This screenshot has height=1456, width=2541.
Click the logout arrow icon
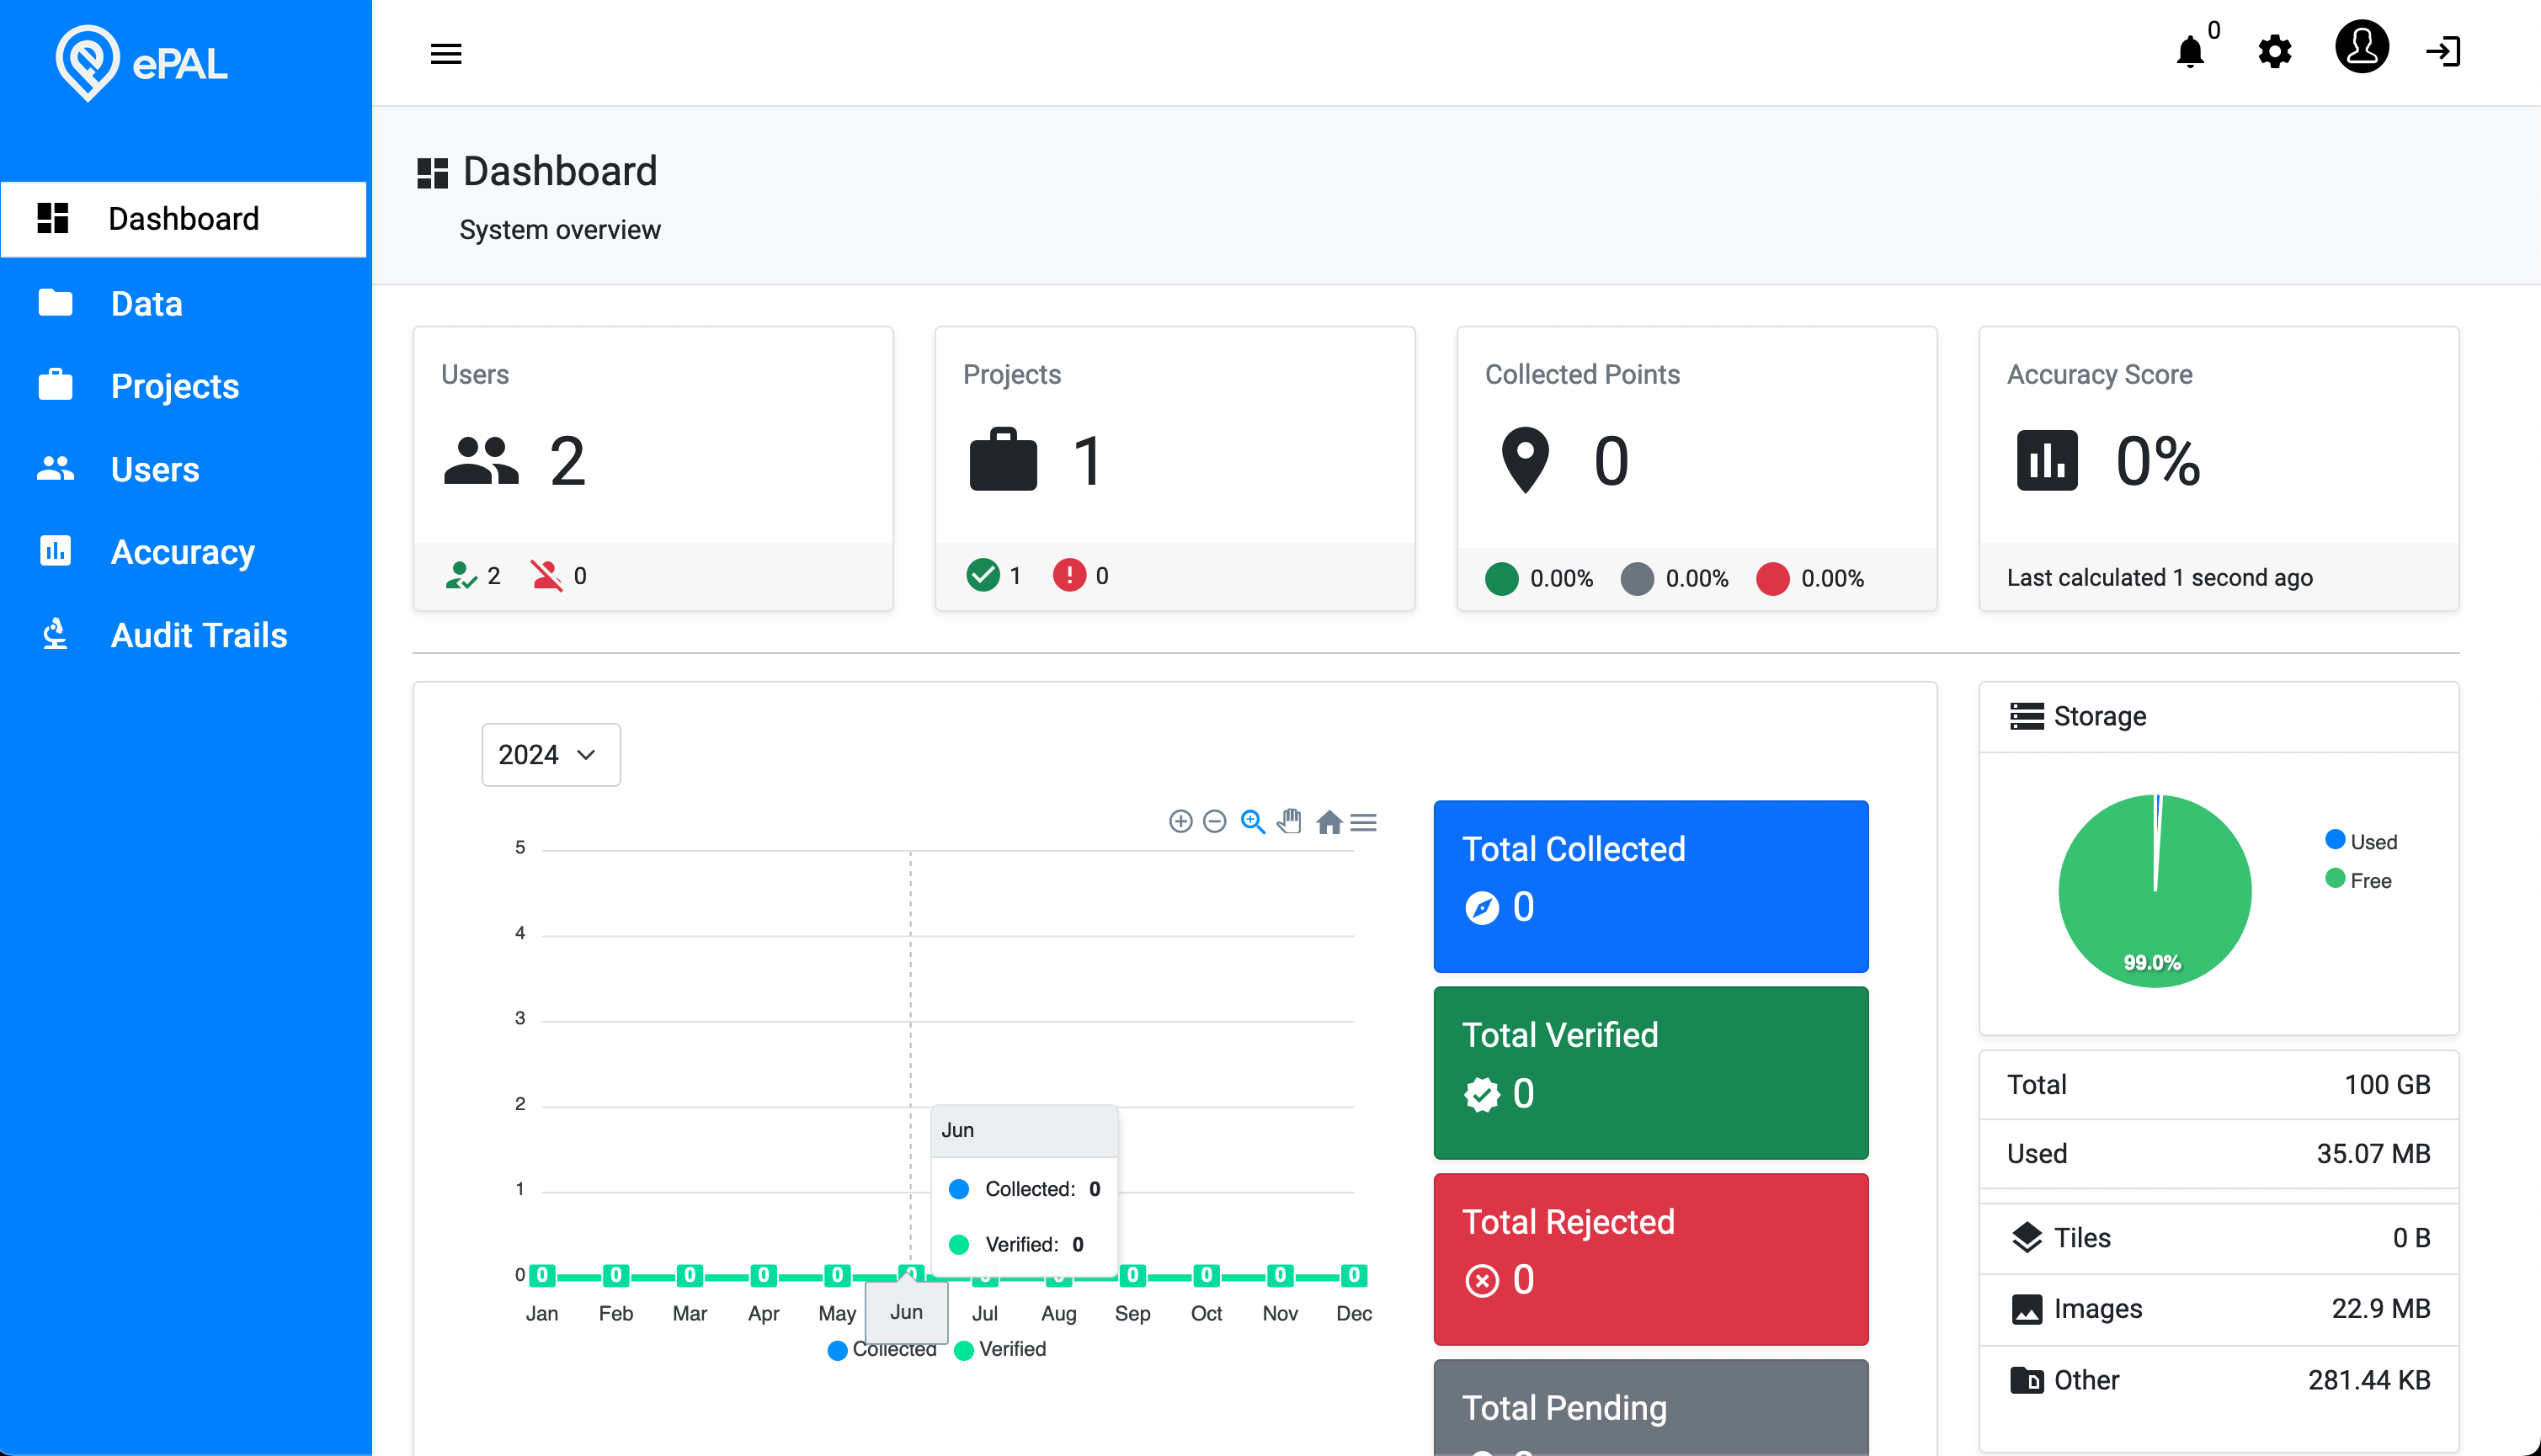[x=2443, y=51]
